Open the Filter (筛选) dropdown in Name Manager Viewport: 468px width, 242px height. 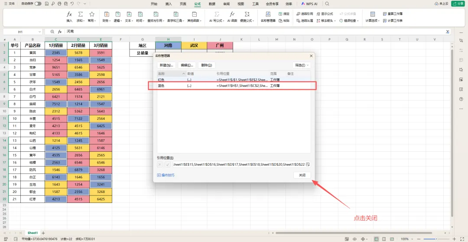click(x=302, y=65)
